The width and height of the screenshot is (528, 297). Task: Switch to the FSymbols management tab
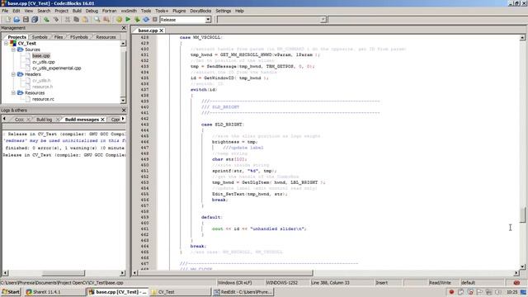pyautogui.click(x=79, y=37)
